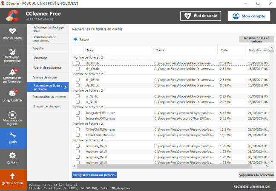This screenshot has height=191, width=276.
Task: Select the first nl_NL.dic file name
Action: tap(92, 96)
